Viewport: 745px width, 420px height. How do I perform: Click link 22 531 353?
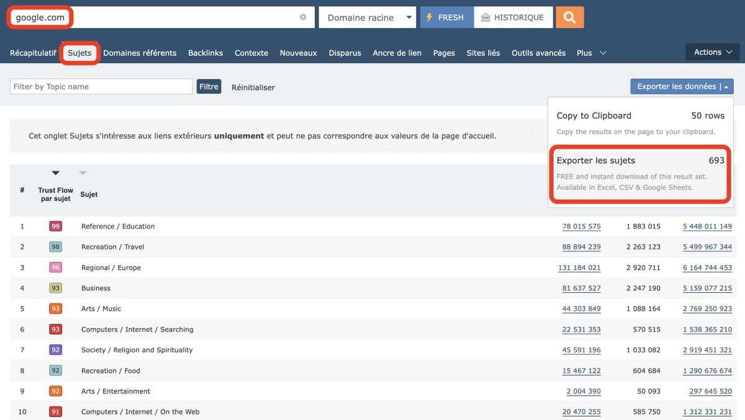click(x=582, y=329)
